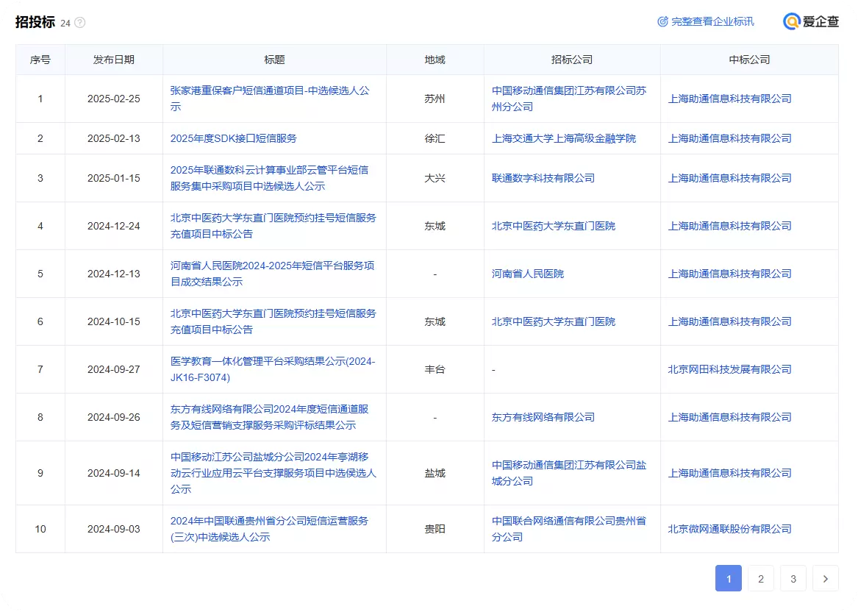This screenshot has width=858, height=612.
Task: Click the count 24 next to 招投标
Action: point(65,23)
